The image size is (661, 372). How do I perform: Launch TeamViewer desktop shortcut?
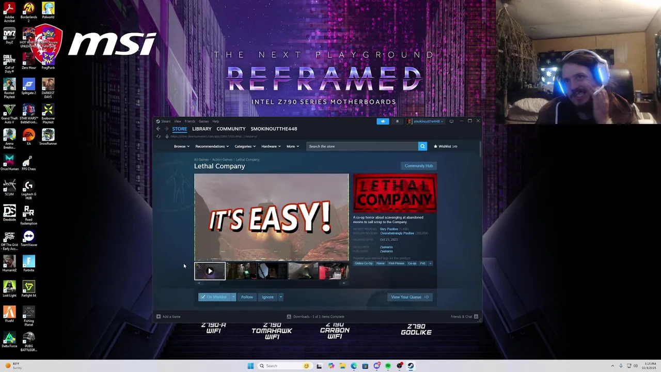(29, 238)
